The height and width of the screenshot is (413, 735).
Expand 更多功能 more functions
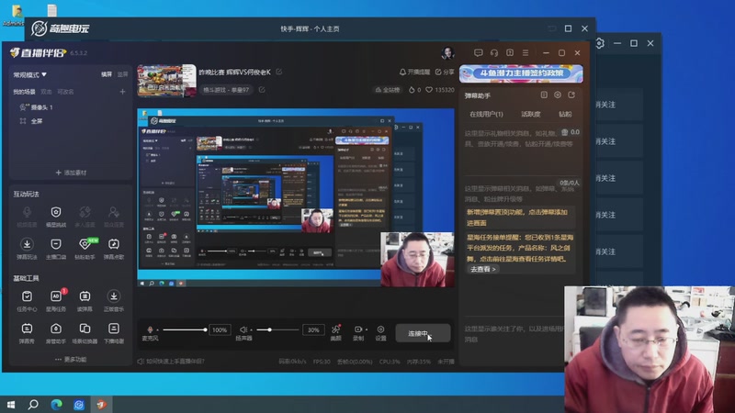[x=71, y=359]
